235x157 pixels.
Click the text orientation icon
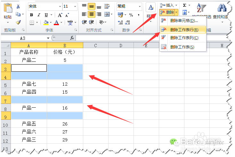point(101,22)
